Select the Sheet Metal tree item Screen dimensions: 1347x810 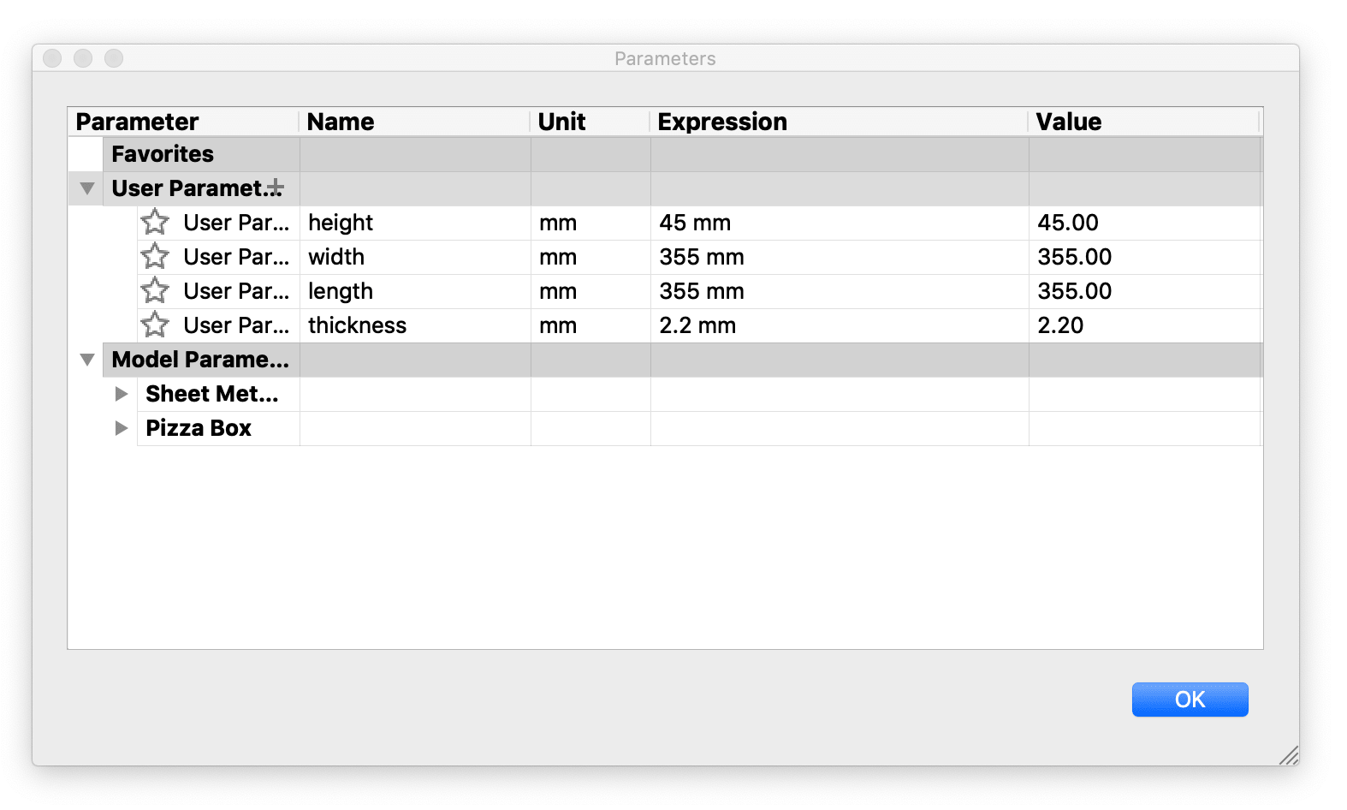pos(212,394)
